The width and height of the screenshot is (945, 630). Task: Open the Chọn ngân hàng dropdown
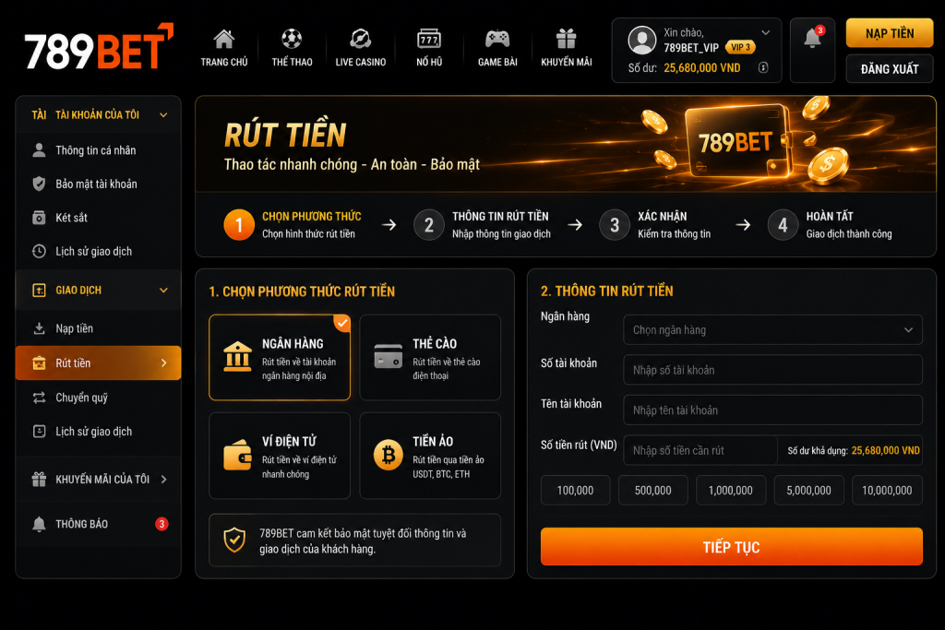coord(772,330)
